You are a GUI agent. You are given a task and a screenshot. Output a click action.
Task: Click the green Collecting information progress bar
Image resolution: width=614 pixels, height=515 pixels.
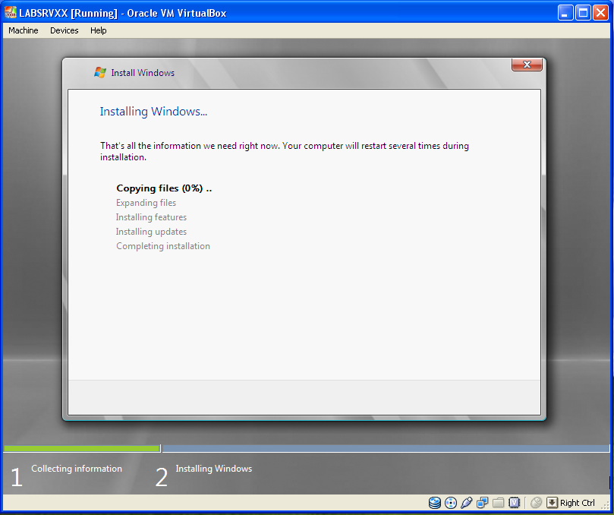[81, 448]
